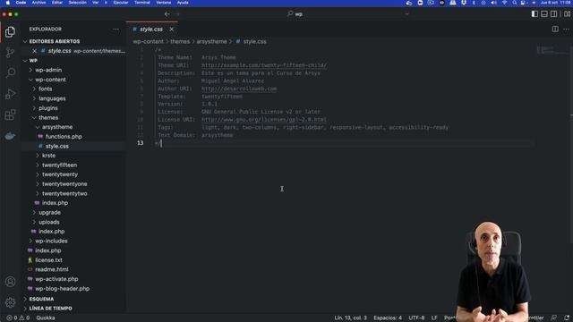The width and height of the screenshot is (573, 322).
Task: Open Terminal menu
Action: 141,3
